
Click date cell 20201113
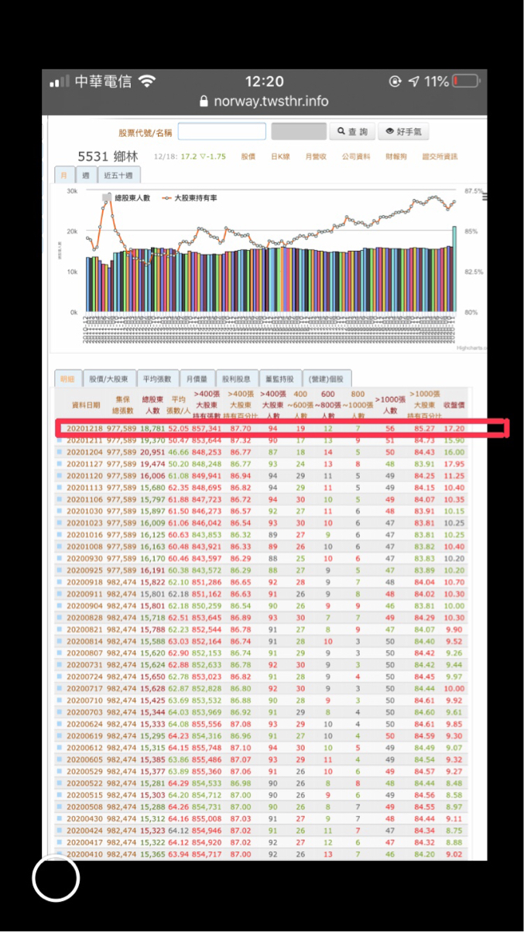[84, 487]
